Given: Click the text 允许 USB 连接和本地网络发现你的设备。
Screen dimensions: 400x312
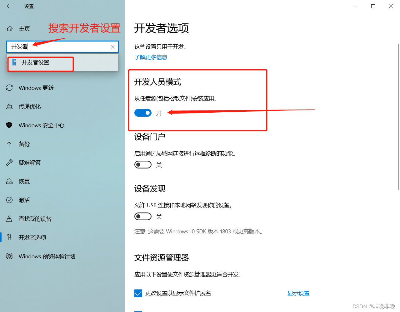Looking at the screenshot, I should (x=183, y=205).
